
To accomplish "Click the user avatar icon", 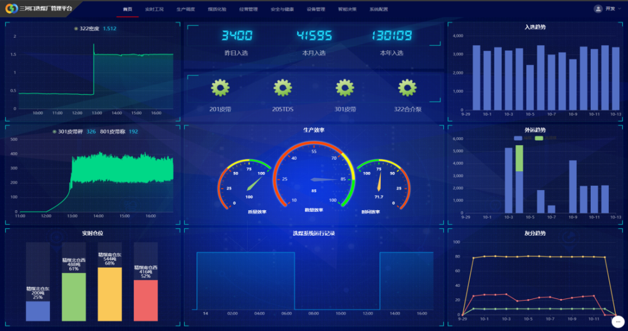I will point(598,9).
